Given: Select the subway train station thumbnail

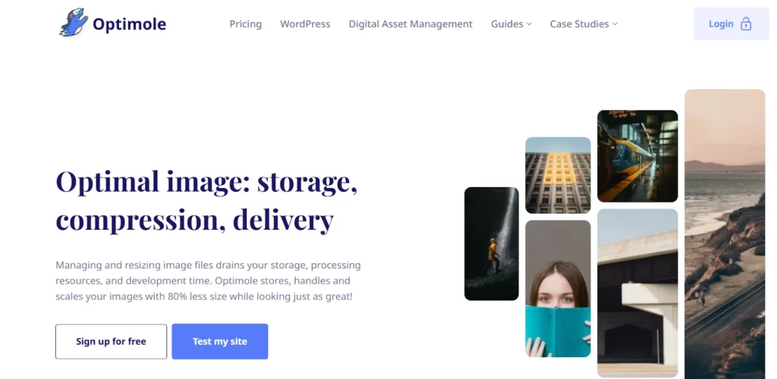Looking at the screenshot, I should 637,156.
